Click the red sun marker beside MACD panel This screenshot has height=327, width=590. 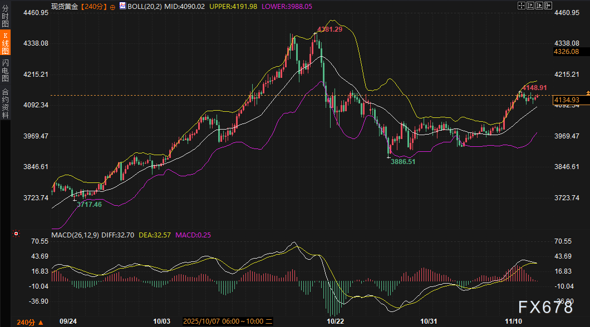tap(15, 234)
